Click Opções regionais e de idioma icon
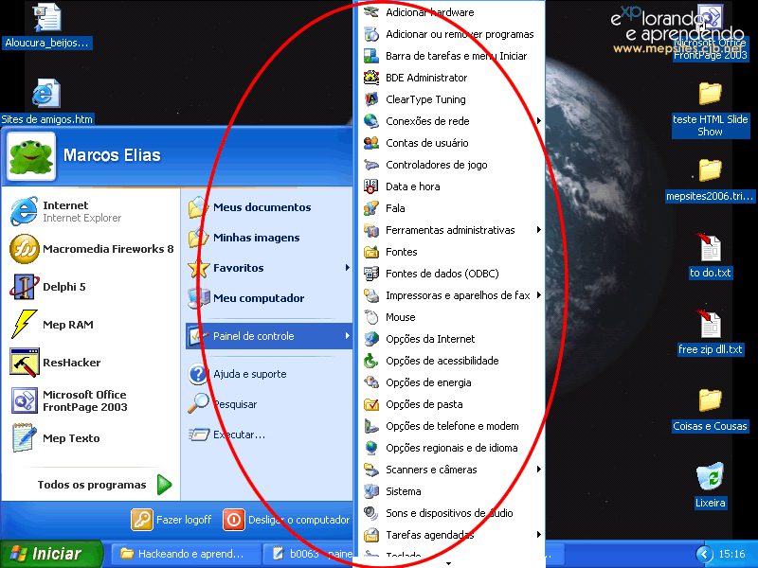 click(x=371, y=448)
